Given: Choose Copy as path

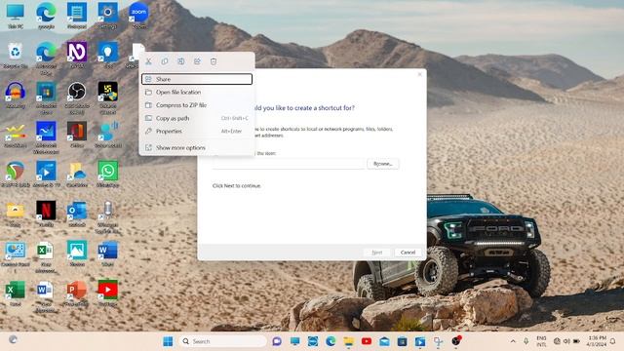Looking at the screenshot, I should 197,118.
